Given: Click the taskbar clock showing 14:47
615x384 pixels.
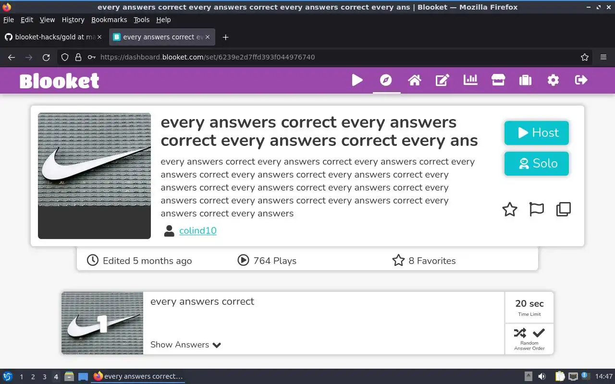Looking at the screenshot, I should coord(603,377).
